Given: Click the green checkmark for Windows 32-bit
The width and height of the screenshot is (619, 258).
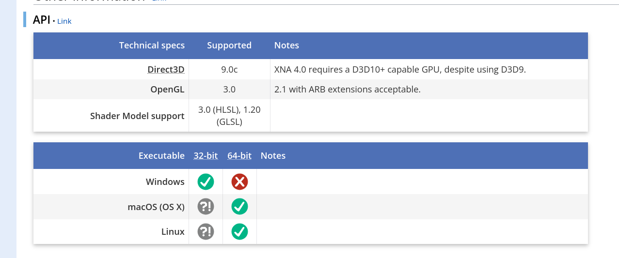Looking at the screenshot, I should pos(206,182).
